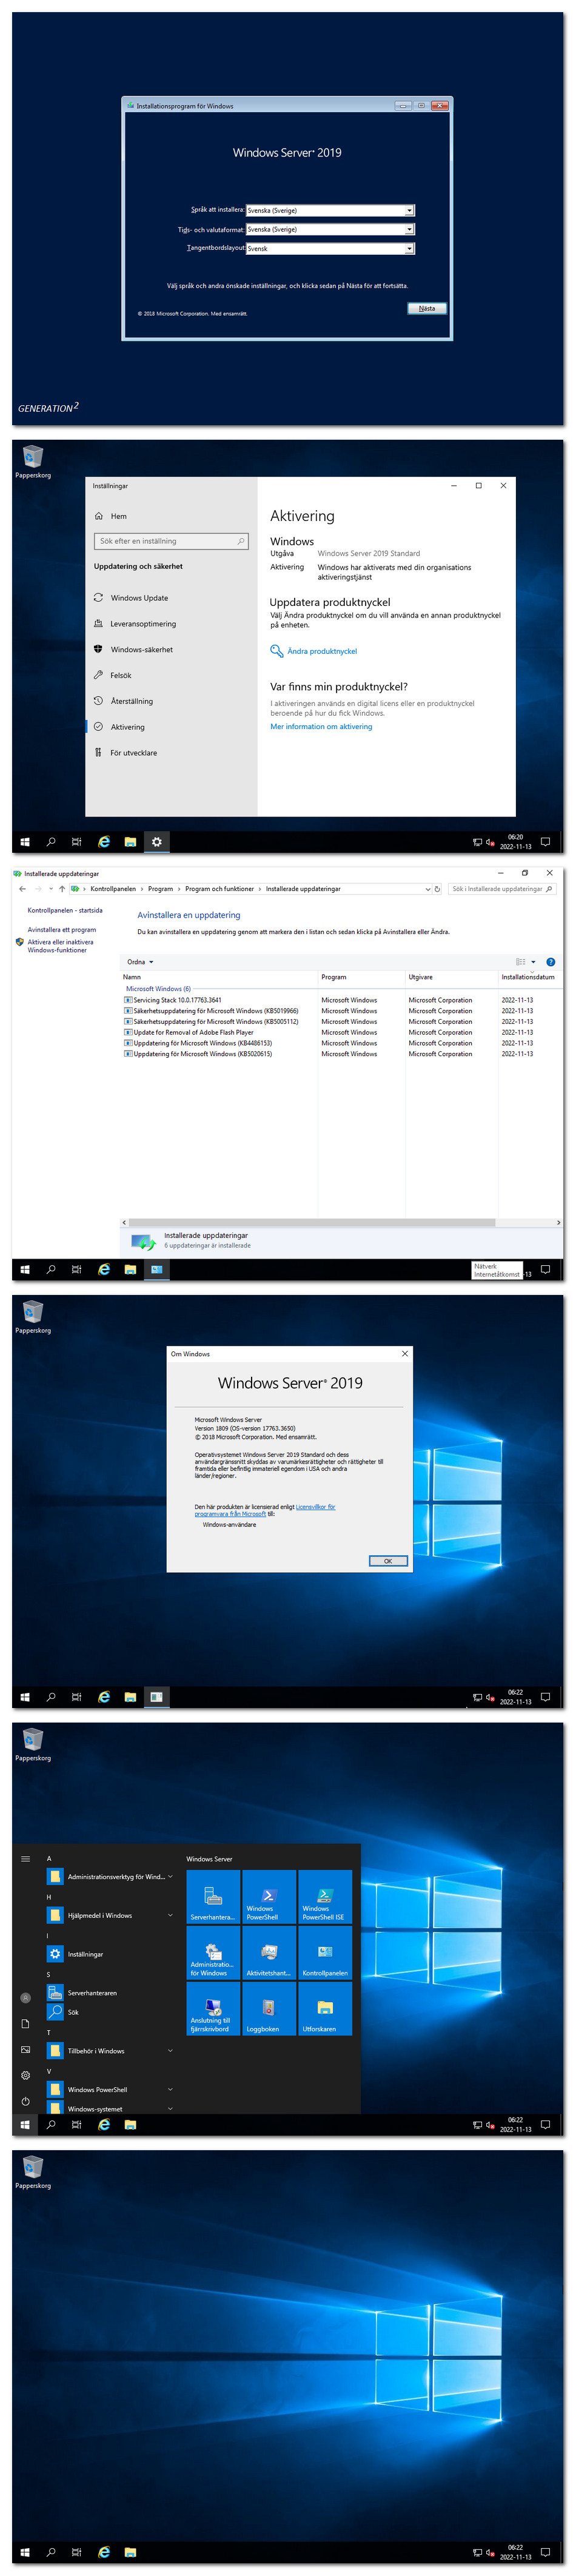Select Felsök in settings sidebar
The width and height of the screenshot is (576, 2576).
pos(170,676)
